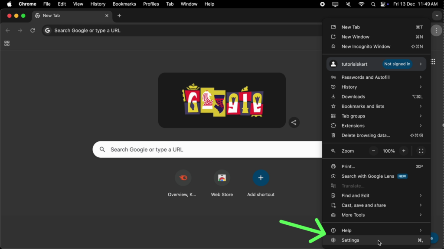Click the NEW badge next to Google Lens
Viewport: 444px width, 249px height.
click(402, 176)
